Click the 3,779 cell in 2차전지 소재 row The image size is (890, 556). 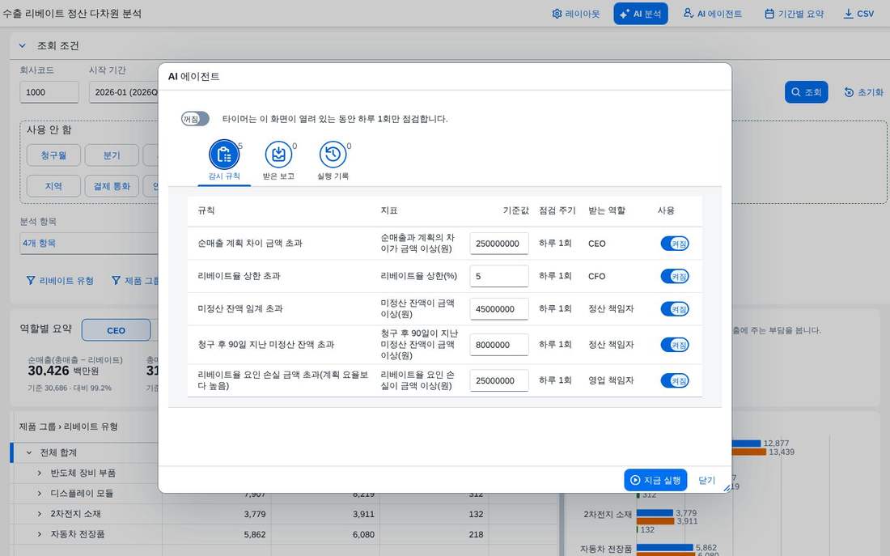click(255, 514)
